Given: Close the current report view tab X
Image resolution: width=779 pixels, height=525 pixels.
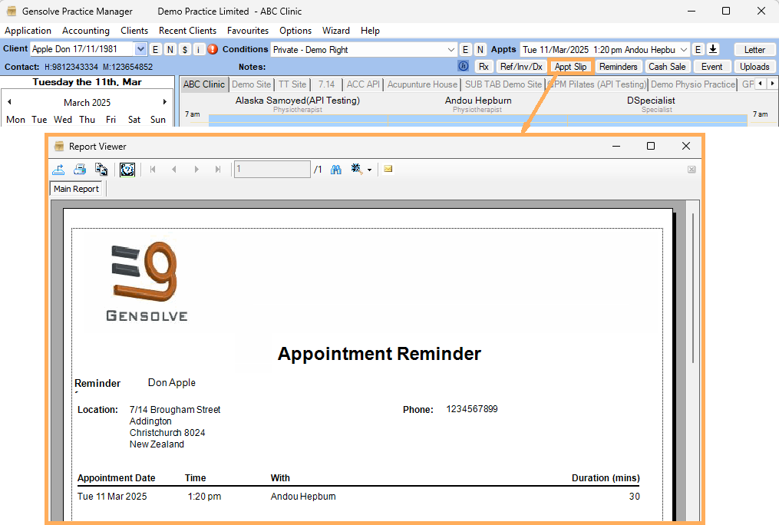Looking at the screenshot, I should pos(692,170).
